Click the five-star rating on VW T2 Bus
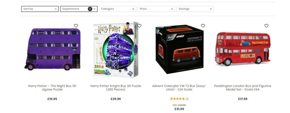Screen dimensions: 290x113 177,99
